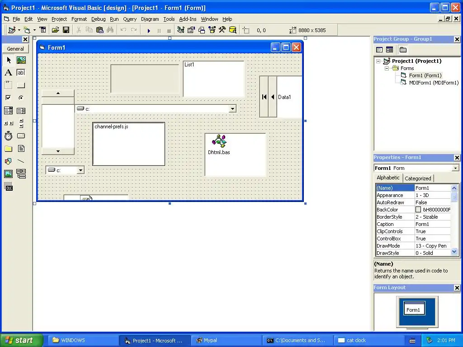Select the Image tool in toolbox

coord(9,174)
